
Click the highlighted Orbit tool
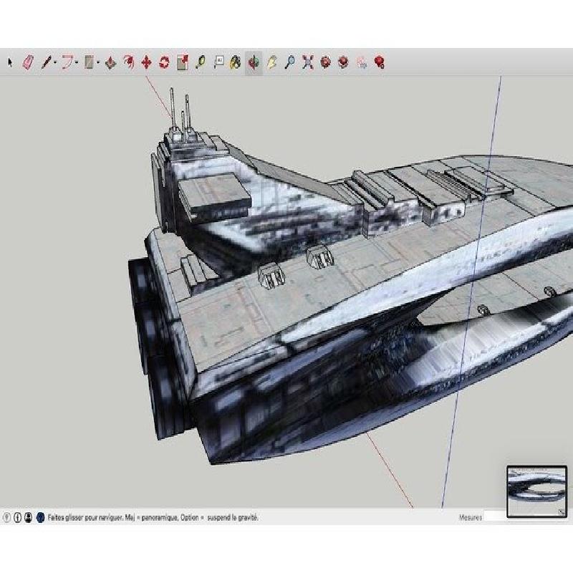pyautogui.click(x=254, y=63)
